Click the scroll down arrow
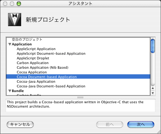This screenshot has height=134, width=161. 153,93
